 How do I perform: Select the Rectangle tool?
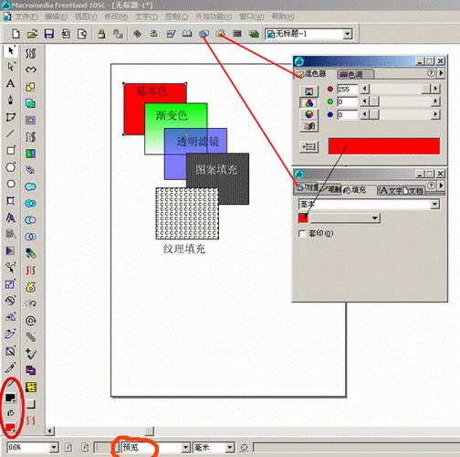click(11, 151)
